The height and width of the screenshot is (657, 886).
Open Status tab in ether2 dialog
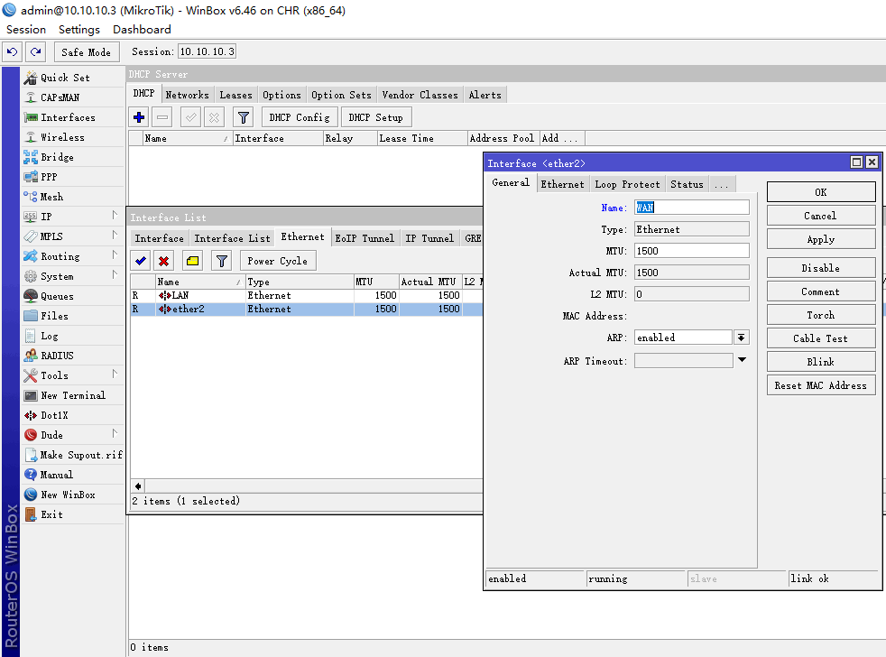pyautogui.click(x=687, y=184)
